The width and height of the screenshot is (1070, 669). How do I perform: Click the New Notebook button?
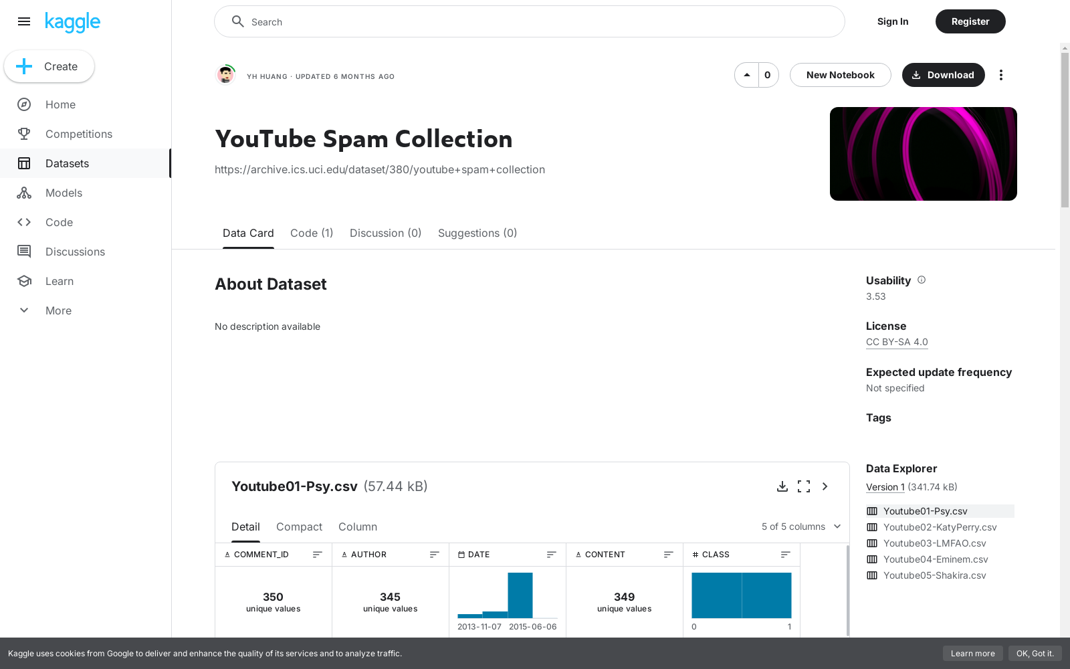click(841, 75)
